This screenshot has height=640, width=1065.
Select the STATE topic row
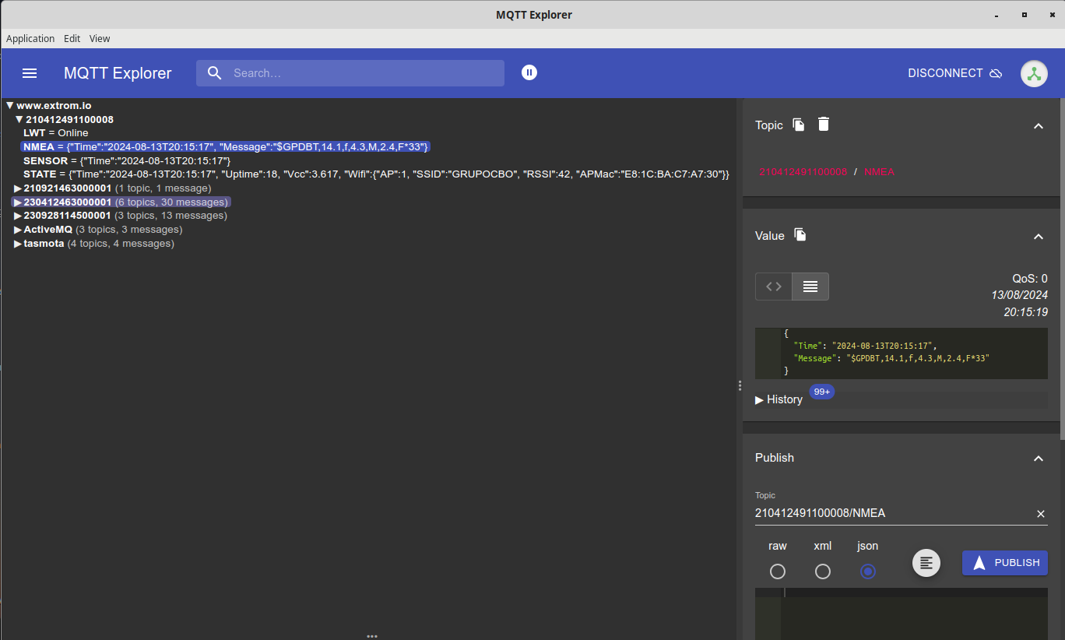(x=376, y=174)
